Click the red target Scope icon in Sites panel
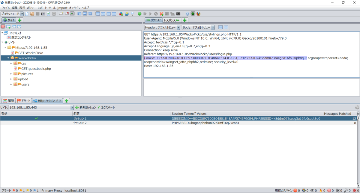Viewport: 360px width, 193px height. tap(3, 26)
